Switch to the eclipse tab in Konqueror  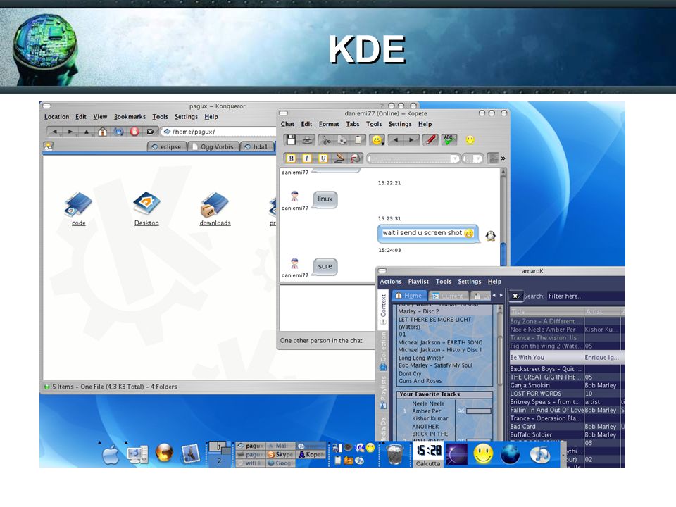pyautogui.click(x=166, y=146)
